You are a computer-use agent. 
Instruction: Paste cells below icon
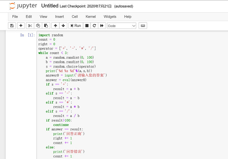pyautogui.click(x=46, y=26)
